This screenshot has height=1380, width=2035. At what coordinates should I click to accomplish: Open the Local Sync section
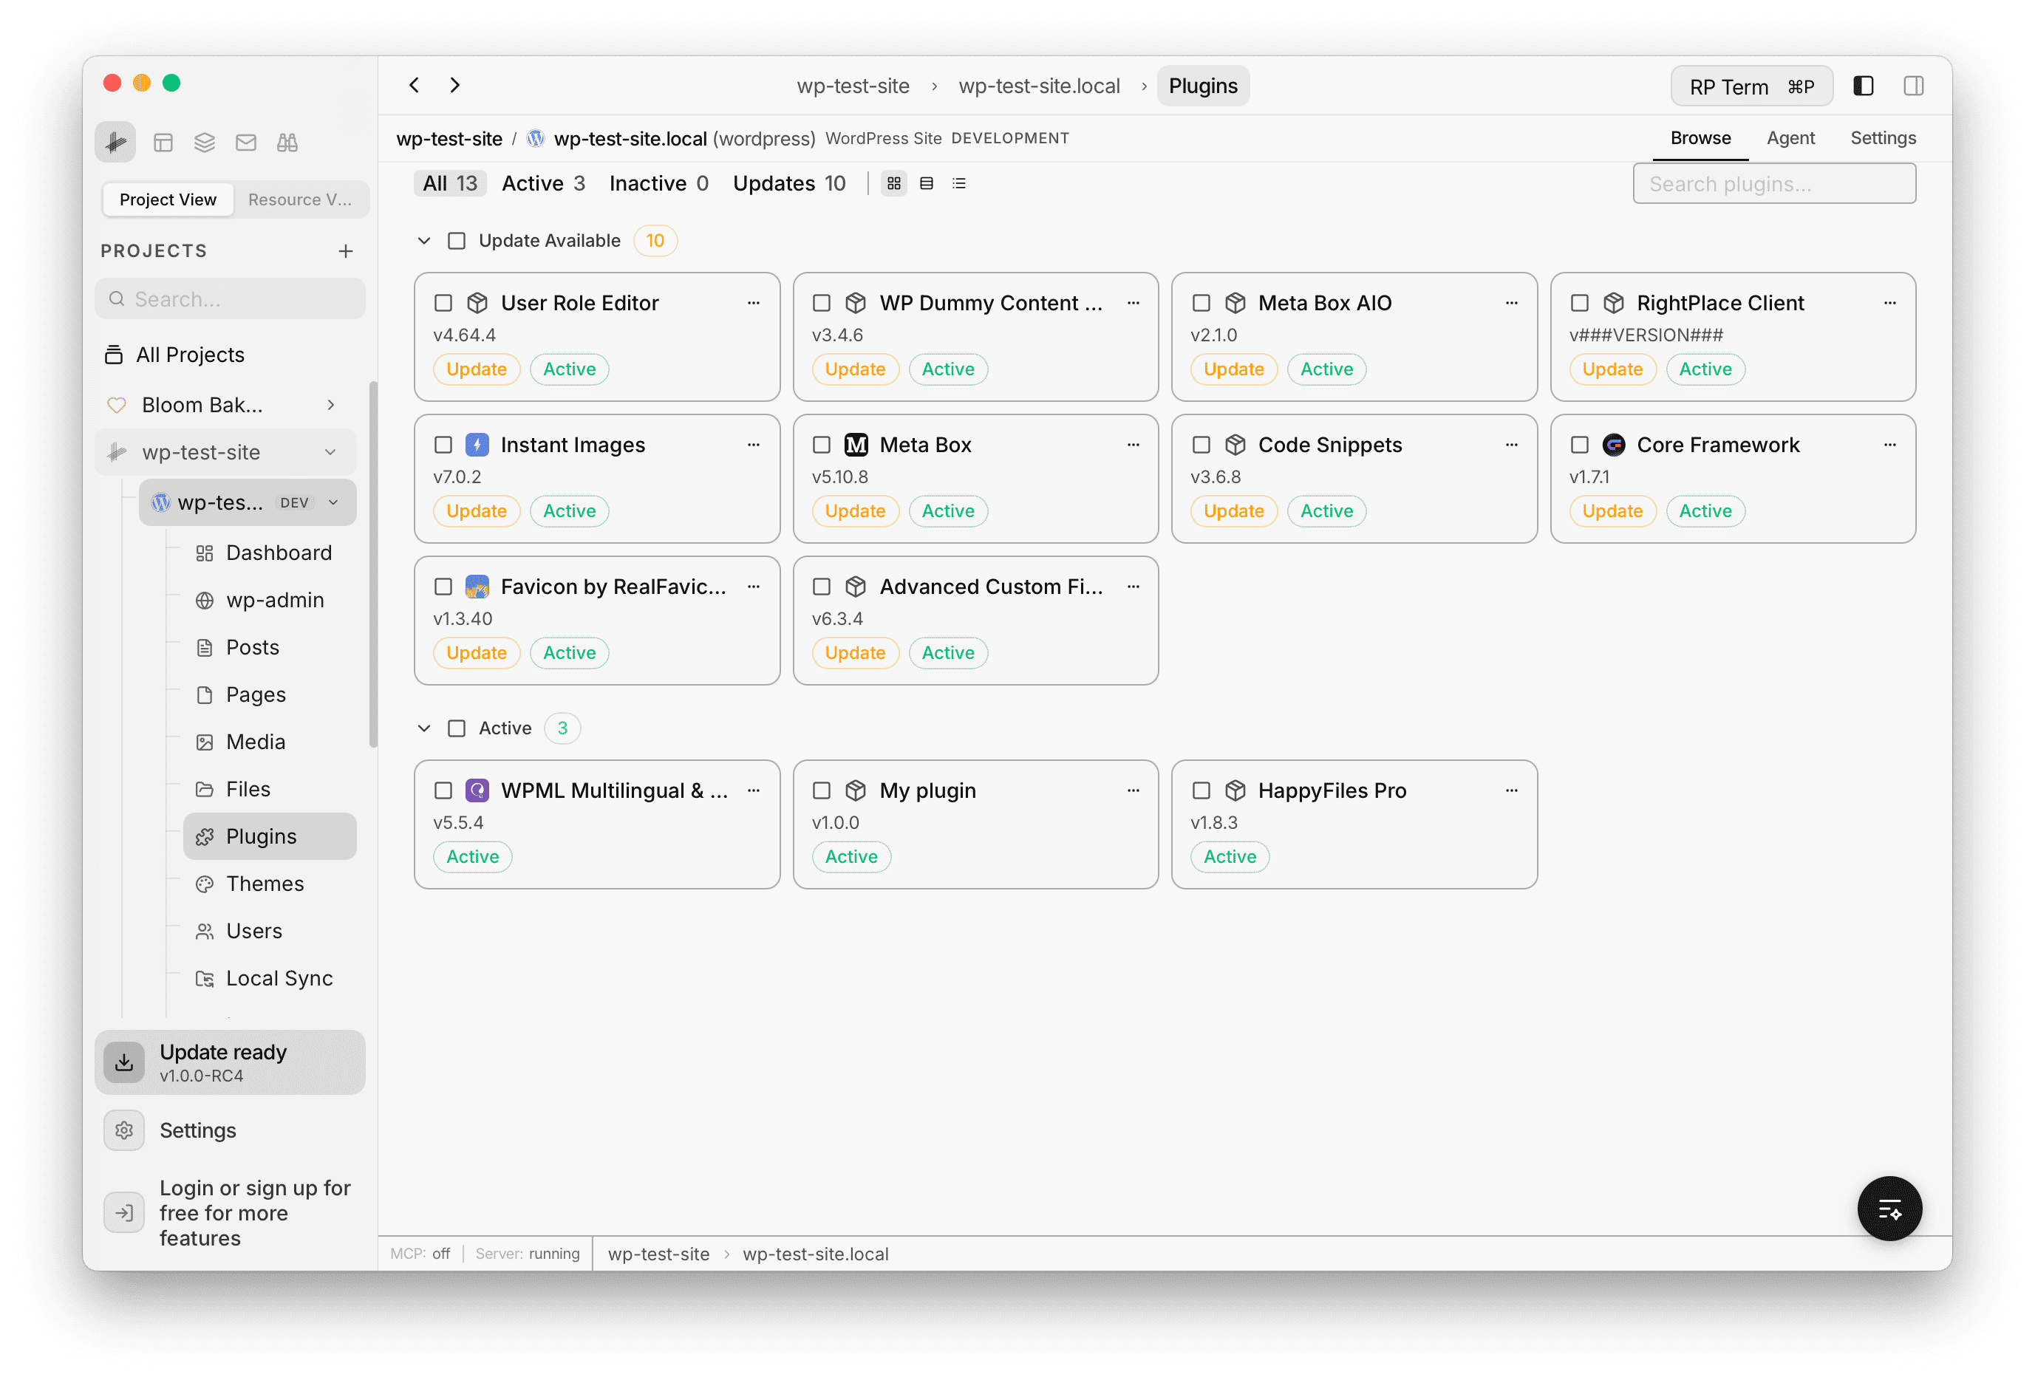pyautogui.click(x=279, y=978)
